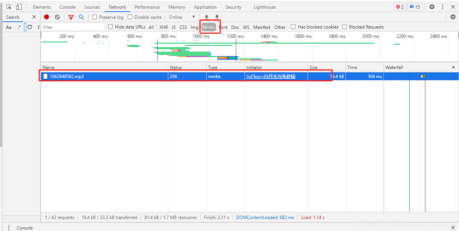This screenshot has width=459, height=231.
Task: Filter requests by Font
Action: coord(223,27)
